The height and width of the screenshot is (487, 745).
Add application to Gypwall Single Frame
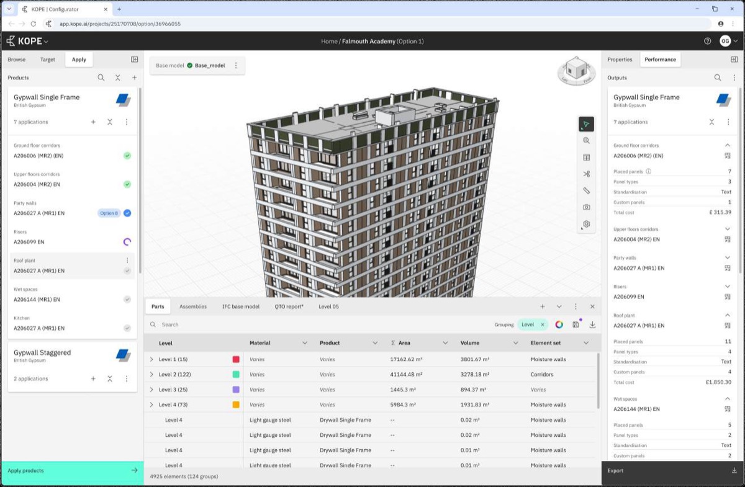click(93, 122)
